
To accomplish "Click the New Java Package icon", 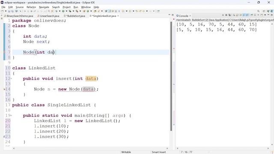I will click(84, 11).
